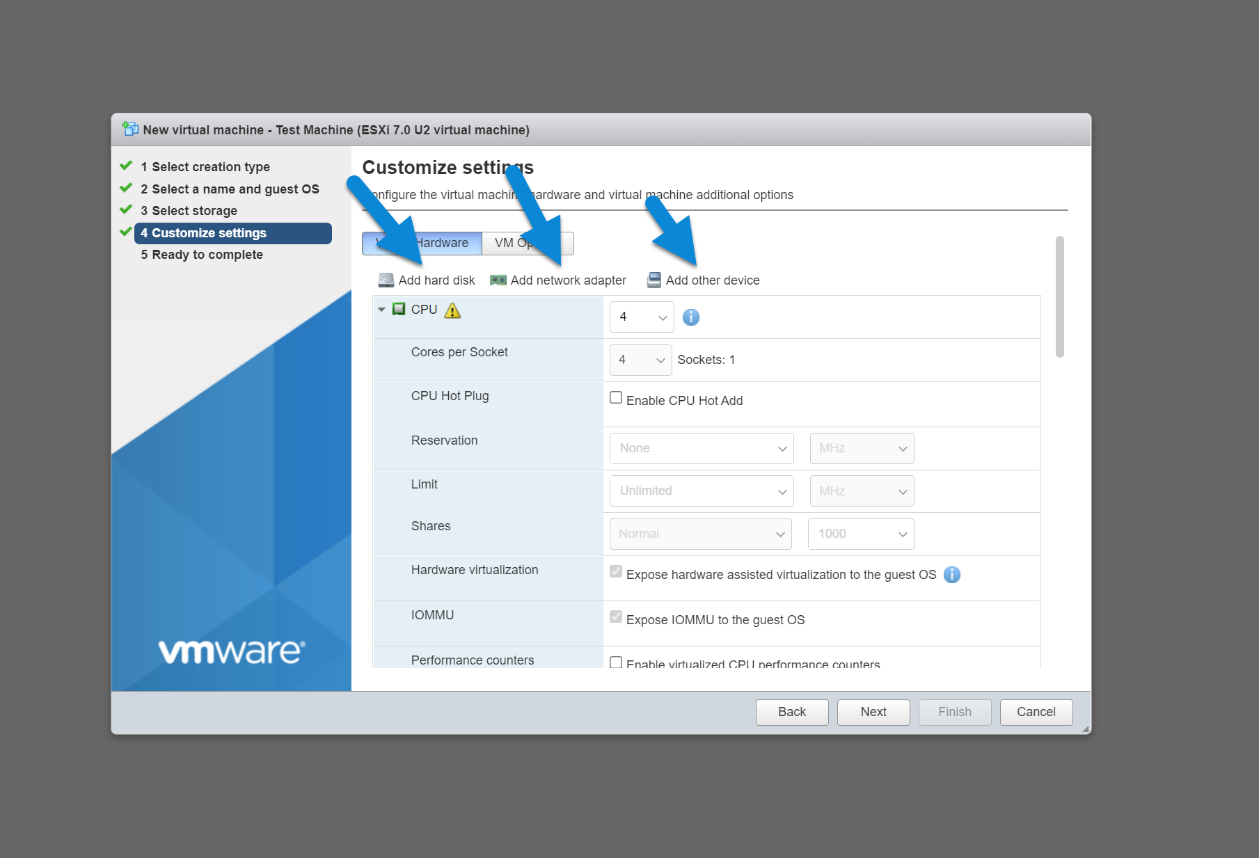Check Enable virtualized CPU performance counters
This screenshot has height=858, width=1259.
pos(615,662)
